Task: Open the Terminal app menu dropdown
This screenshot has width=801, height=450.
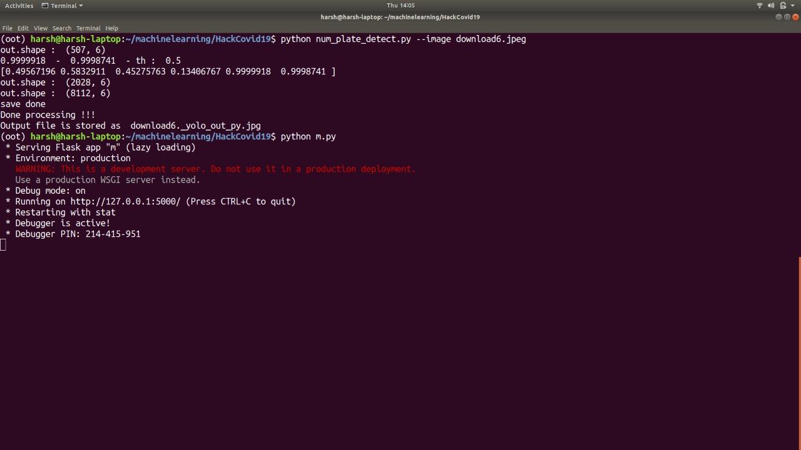Action: tap(62, 6)
